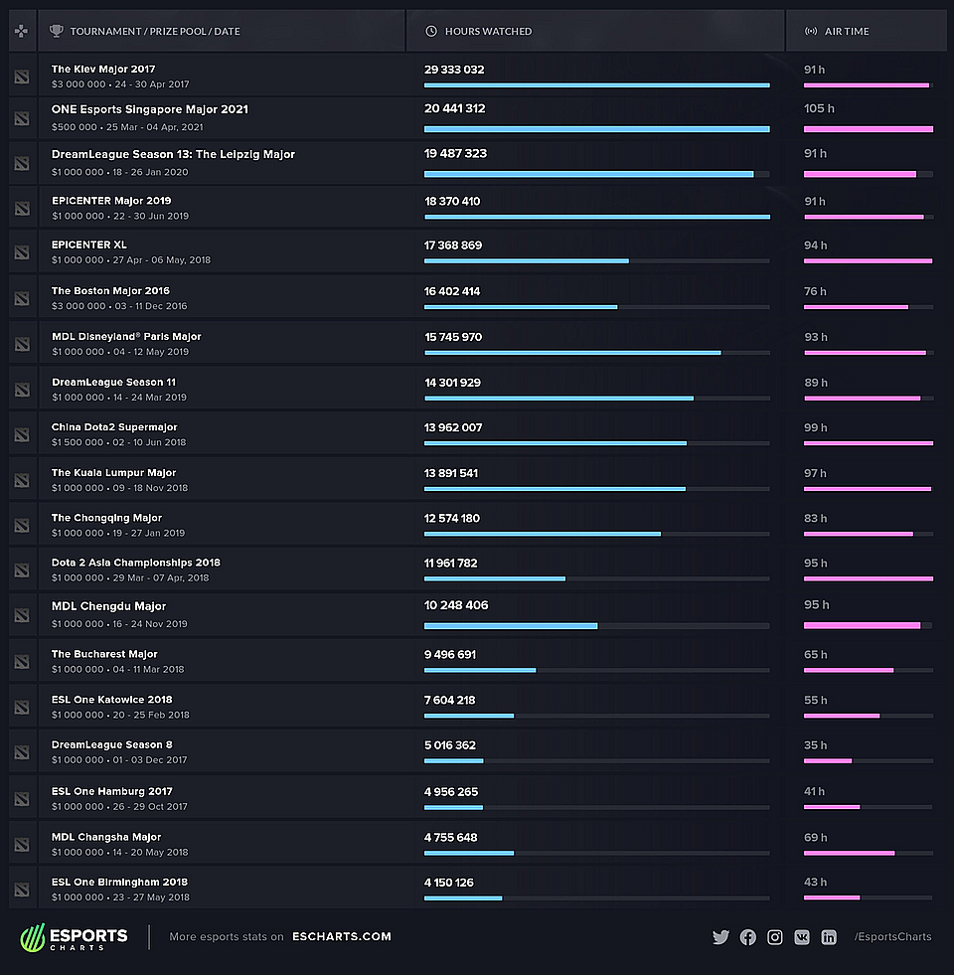Select the EPICENTER XL tournament name

click(x=89, y=244)
